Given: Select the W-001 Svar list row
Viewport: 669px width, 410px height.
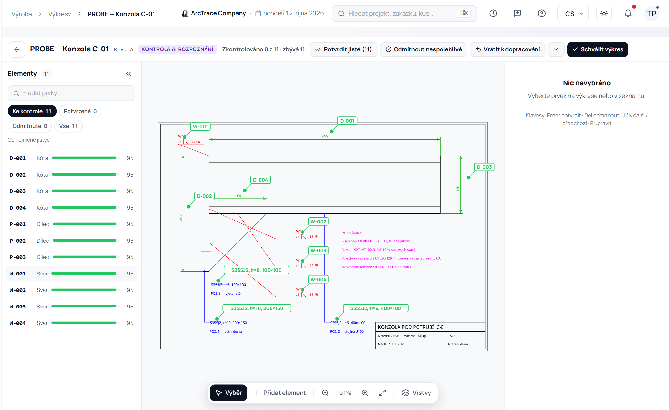Looking at the screenshot, I should 71,274.
